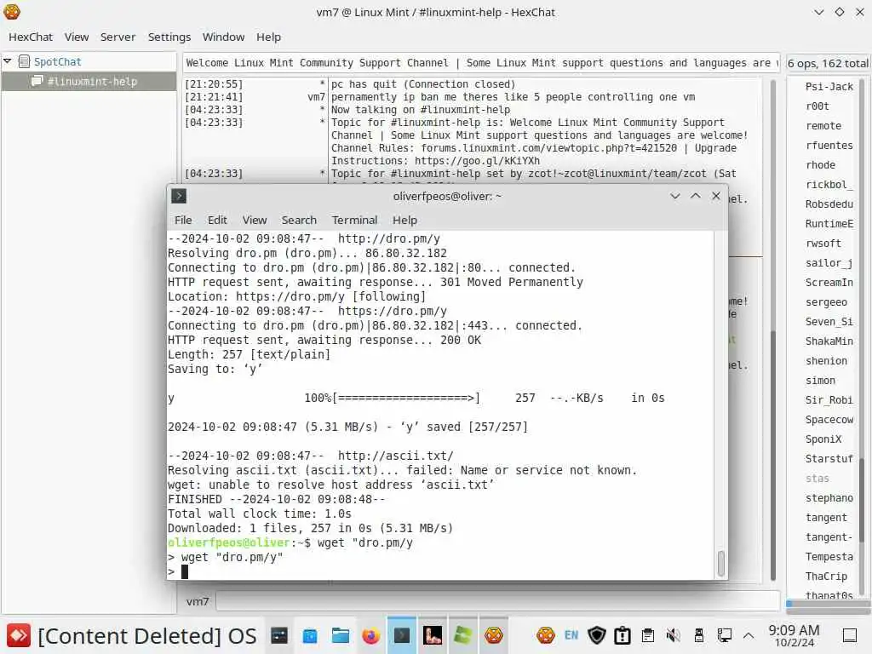This screenshot has height=654, width=872.
Task: Select user sergeeo in user list
Action: [826, 302]
